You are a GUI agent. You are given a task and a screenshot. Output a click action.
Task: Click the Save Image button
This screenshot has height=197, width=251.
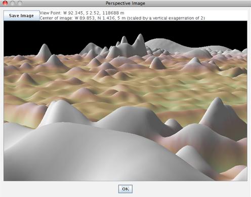pos(21,16)
